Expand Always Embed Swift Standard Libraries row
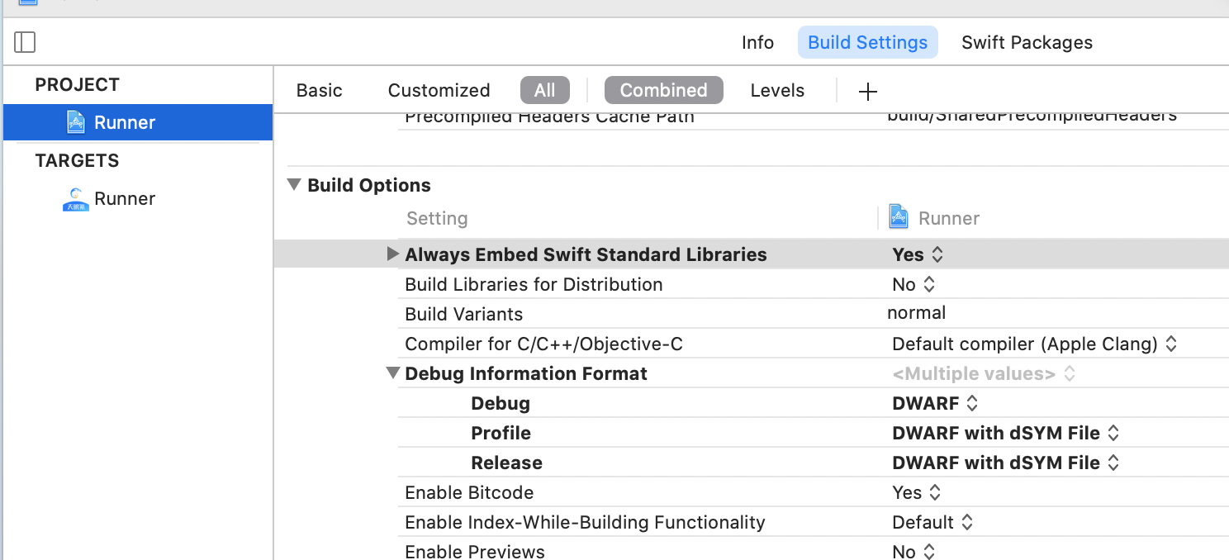1229x560 pixels. tap(393, 254)
